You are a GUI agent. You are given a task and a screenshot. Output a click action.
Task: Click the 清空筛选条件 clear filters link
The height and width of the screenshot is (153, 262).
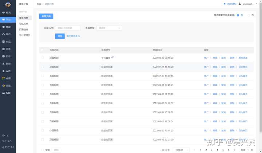[x=73, y=36]
